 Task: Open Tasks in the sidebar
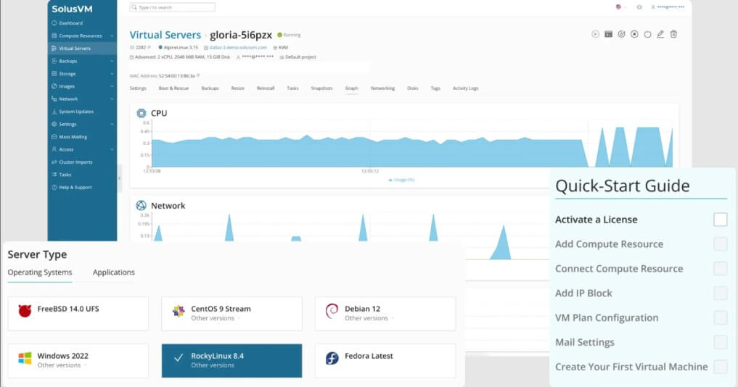(x=65, y=175)
